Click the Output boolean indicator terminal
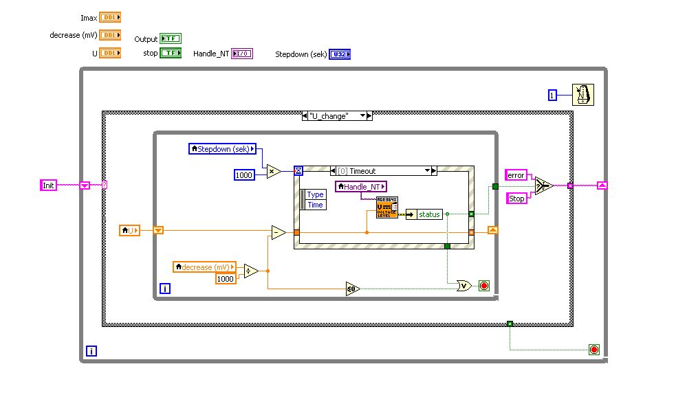 [x=171, y=38]
